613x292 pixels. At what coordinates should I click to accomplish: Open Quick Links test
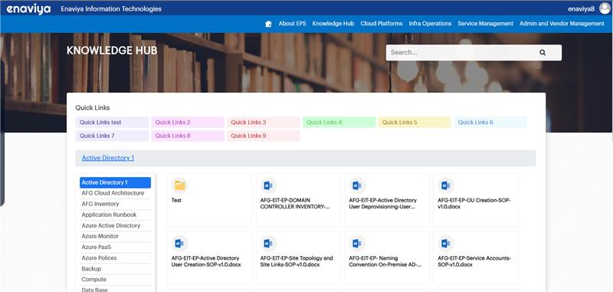point(112,123)
